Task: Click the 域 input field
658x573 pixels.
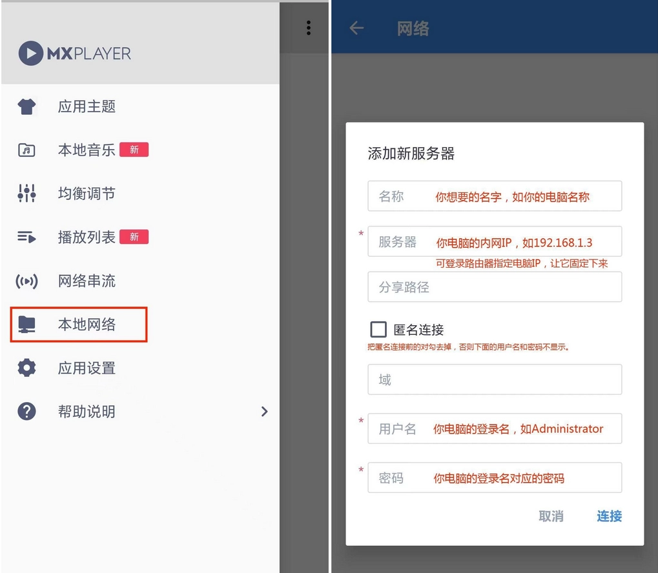Action: [495, 379]
